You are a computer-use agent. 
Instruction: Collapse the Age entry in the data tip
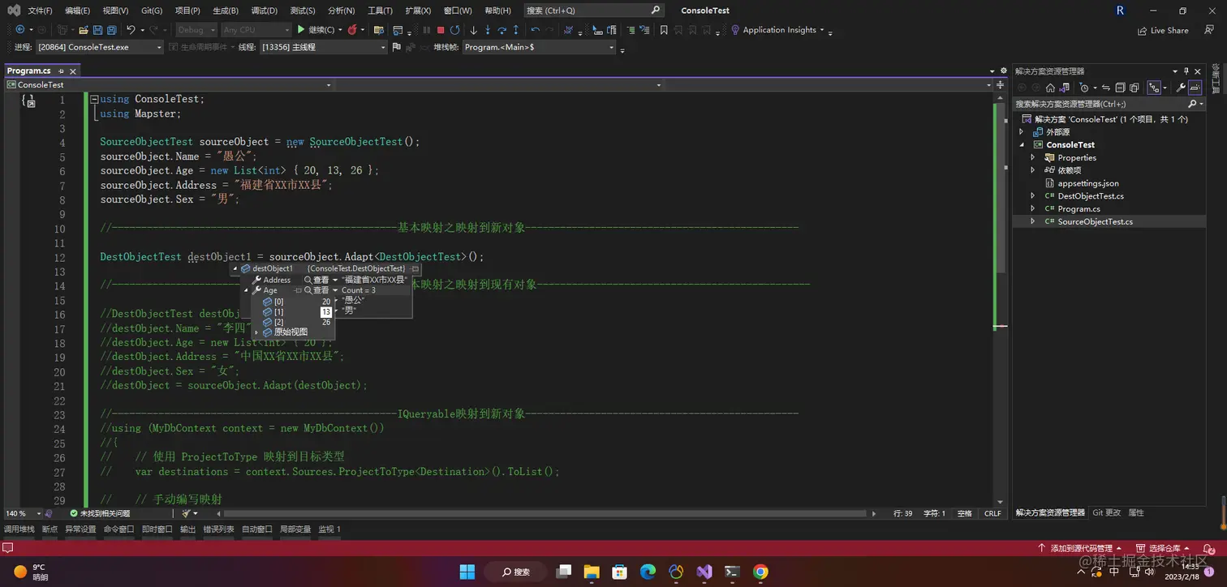[246, 290]
